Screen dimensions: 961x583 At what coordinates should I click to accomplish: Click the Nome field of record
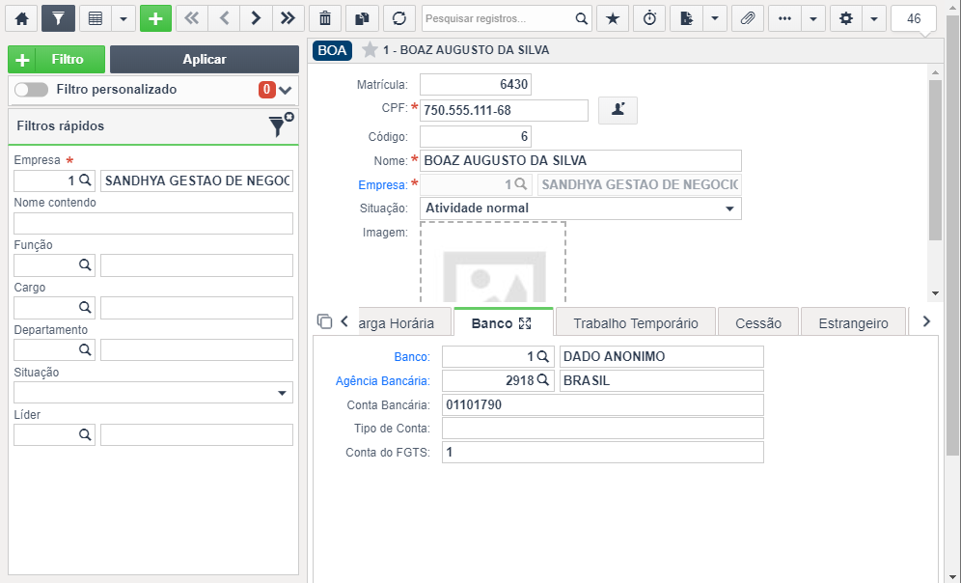[x=581, y=160]
